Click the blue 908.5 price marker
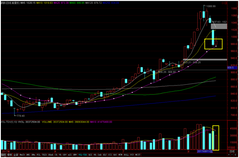Viewport: 239px width, 158px height. (232, 68)
